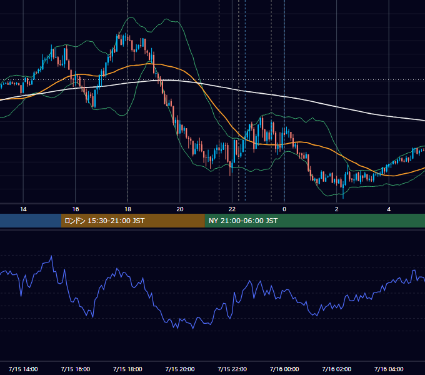425x375 pixels.
Task: Click hour label 0 on price chart axis
Action: pyautogui.click(x=284, y=209)
